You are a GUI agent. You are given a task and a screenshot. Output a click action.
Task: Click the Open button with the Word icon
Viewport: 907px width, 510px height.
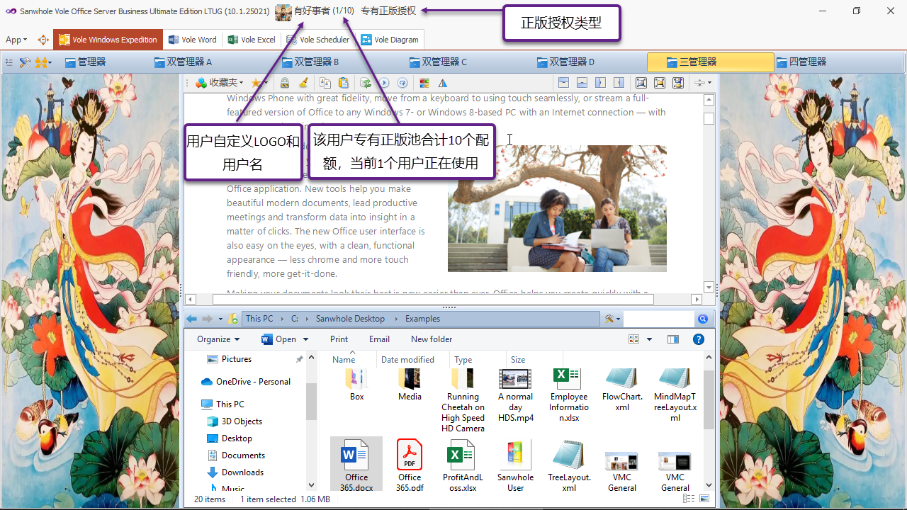point(279,339)
